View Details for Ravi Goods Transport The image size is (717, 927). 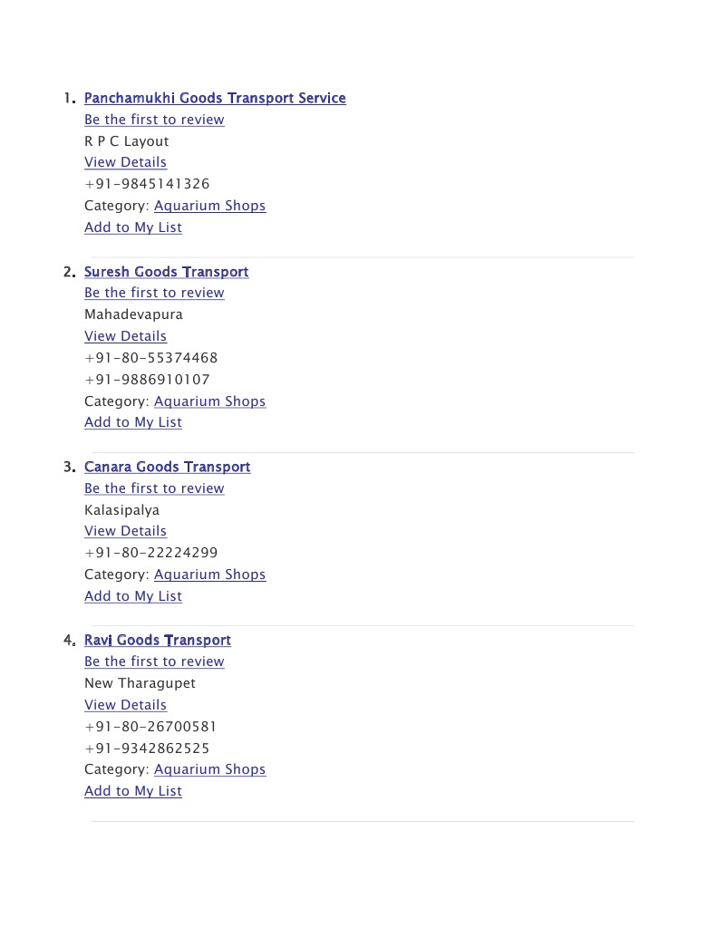(x=125, y=705)
